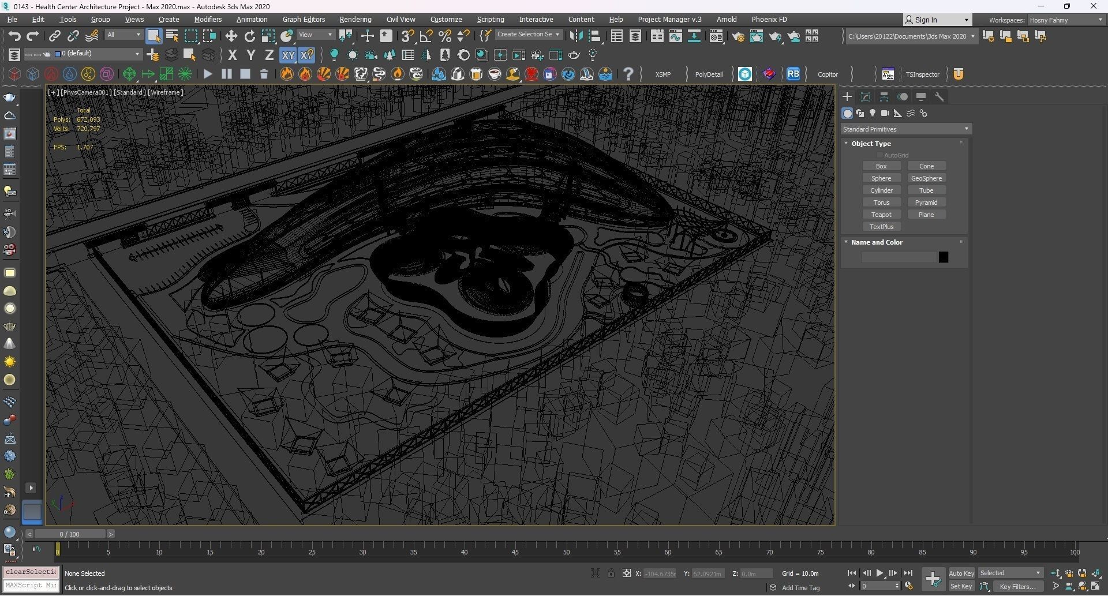Toggle the 3D Snaps button

(407, 36)
